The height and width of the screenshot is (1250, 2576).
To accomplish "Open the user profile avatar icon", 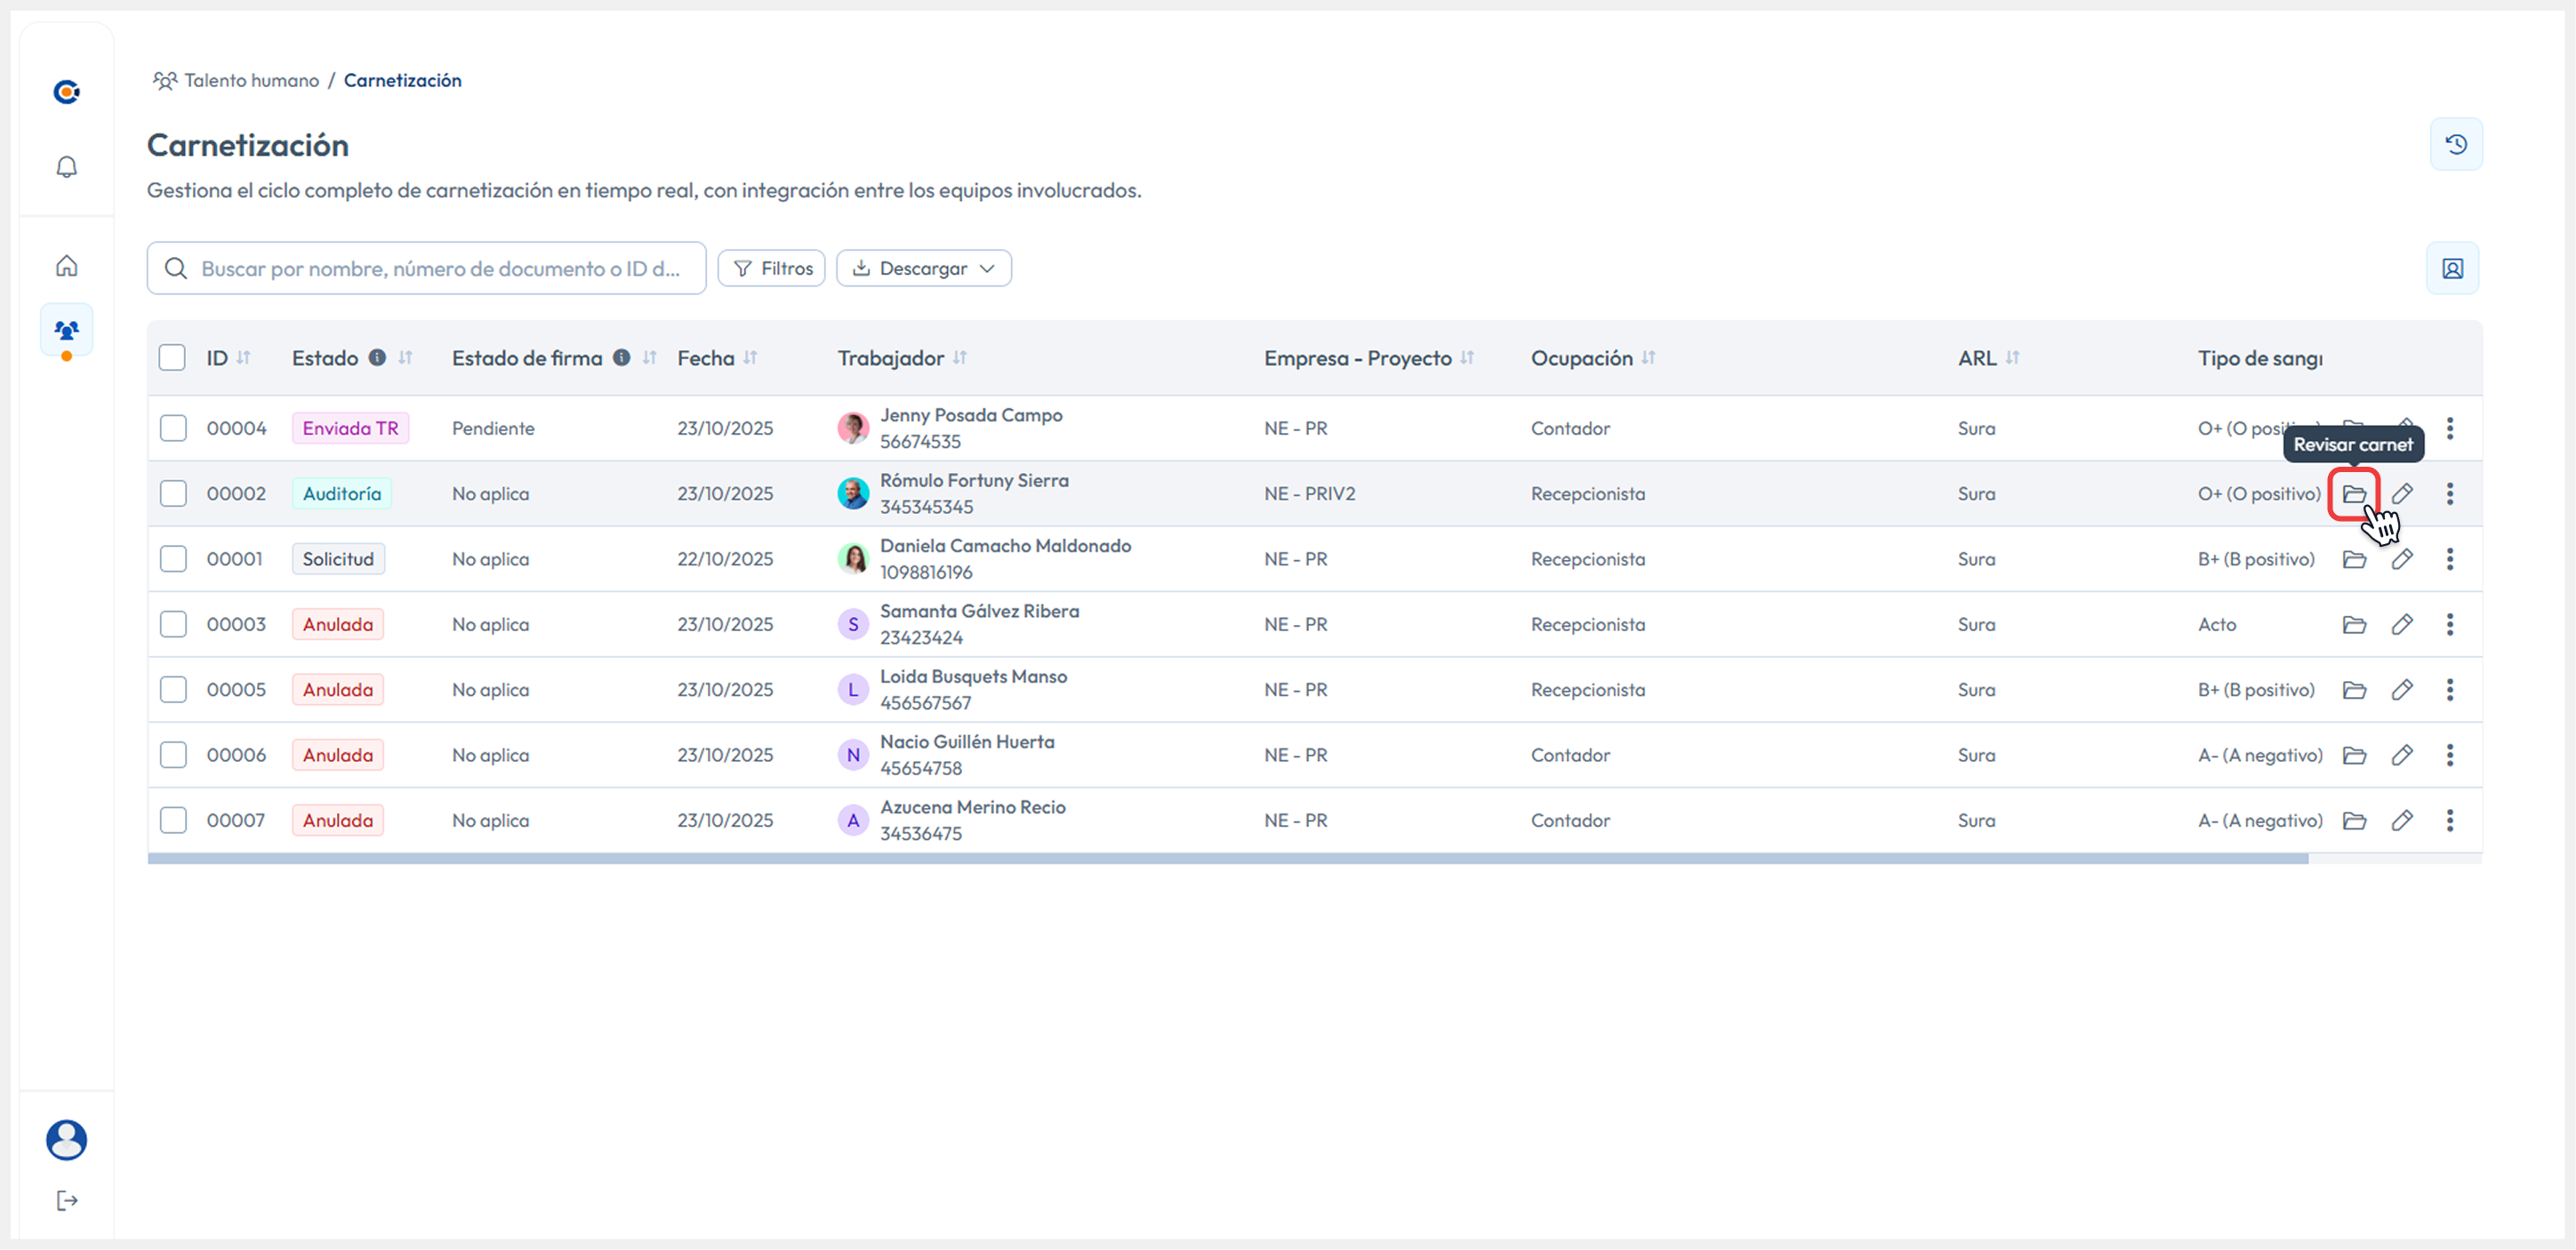I will 66,1140.
